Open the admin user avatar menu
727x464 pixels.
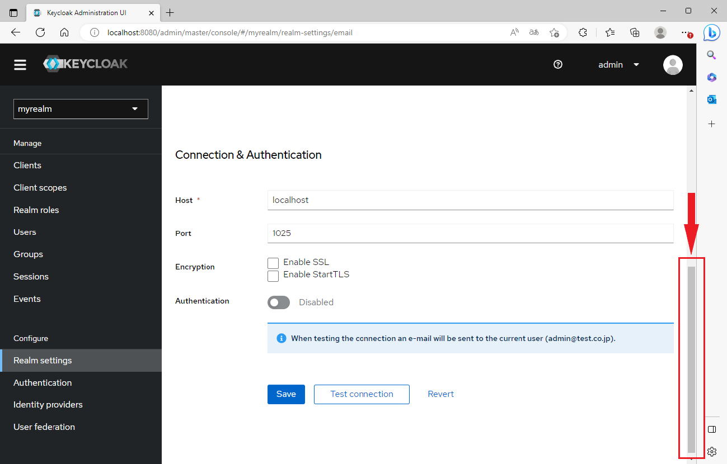(x=673, y=64)
